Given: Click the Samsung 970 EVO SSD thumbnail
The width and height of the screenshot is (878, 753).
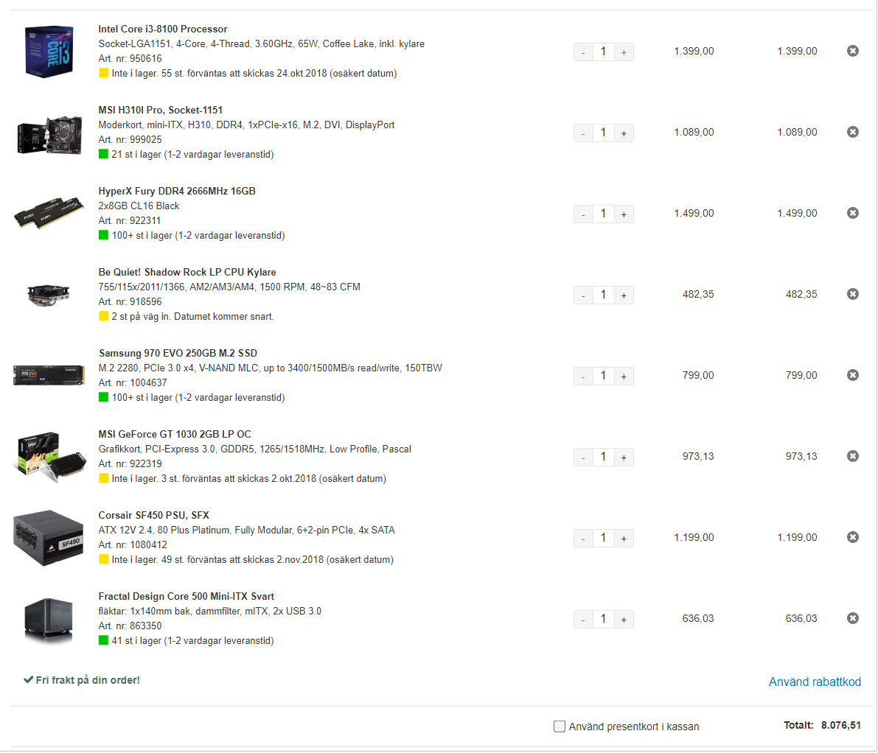Looking at the screenshot, I should click(x=49, y=375).
